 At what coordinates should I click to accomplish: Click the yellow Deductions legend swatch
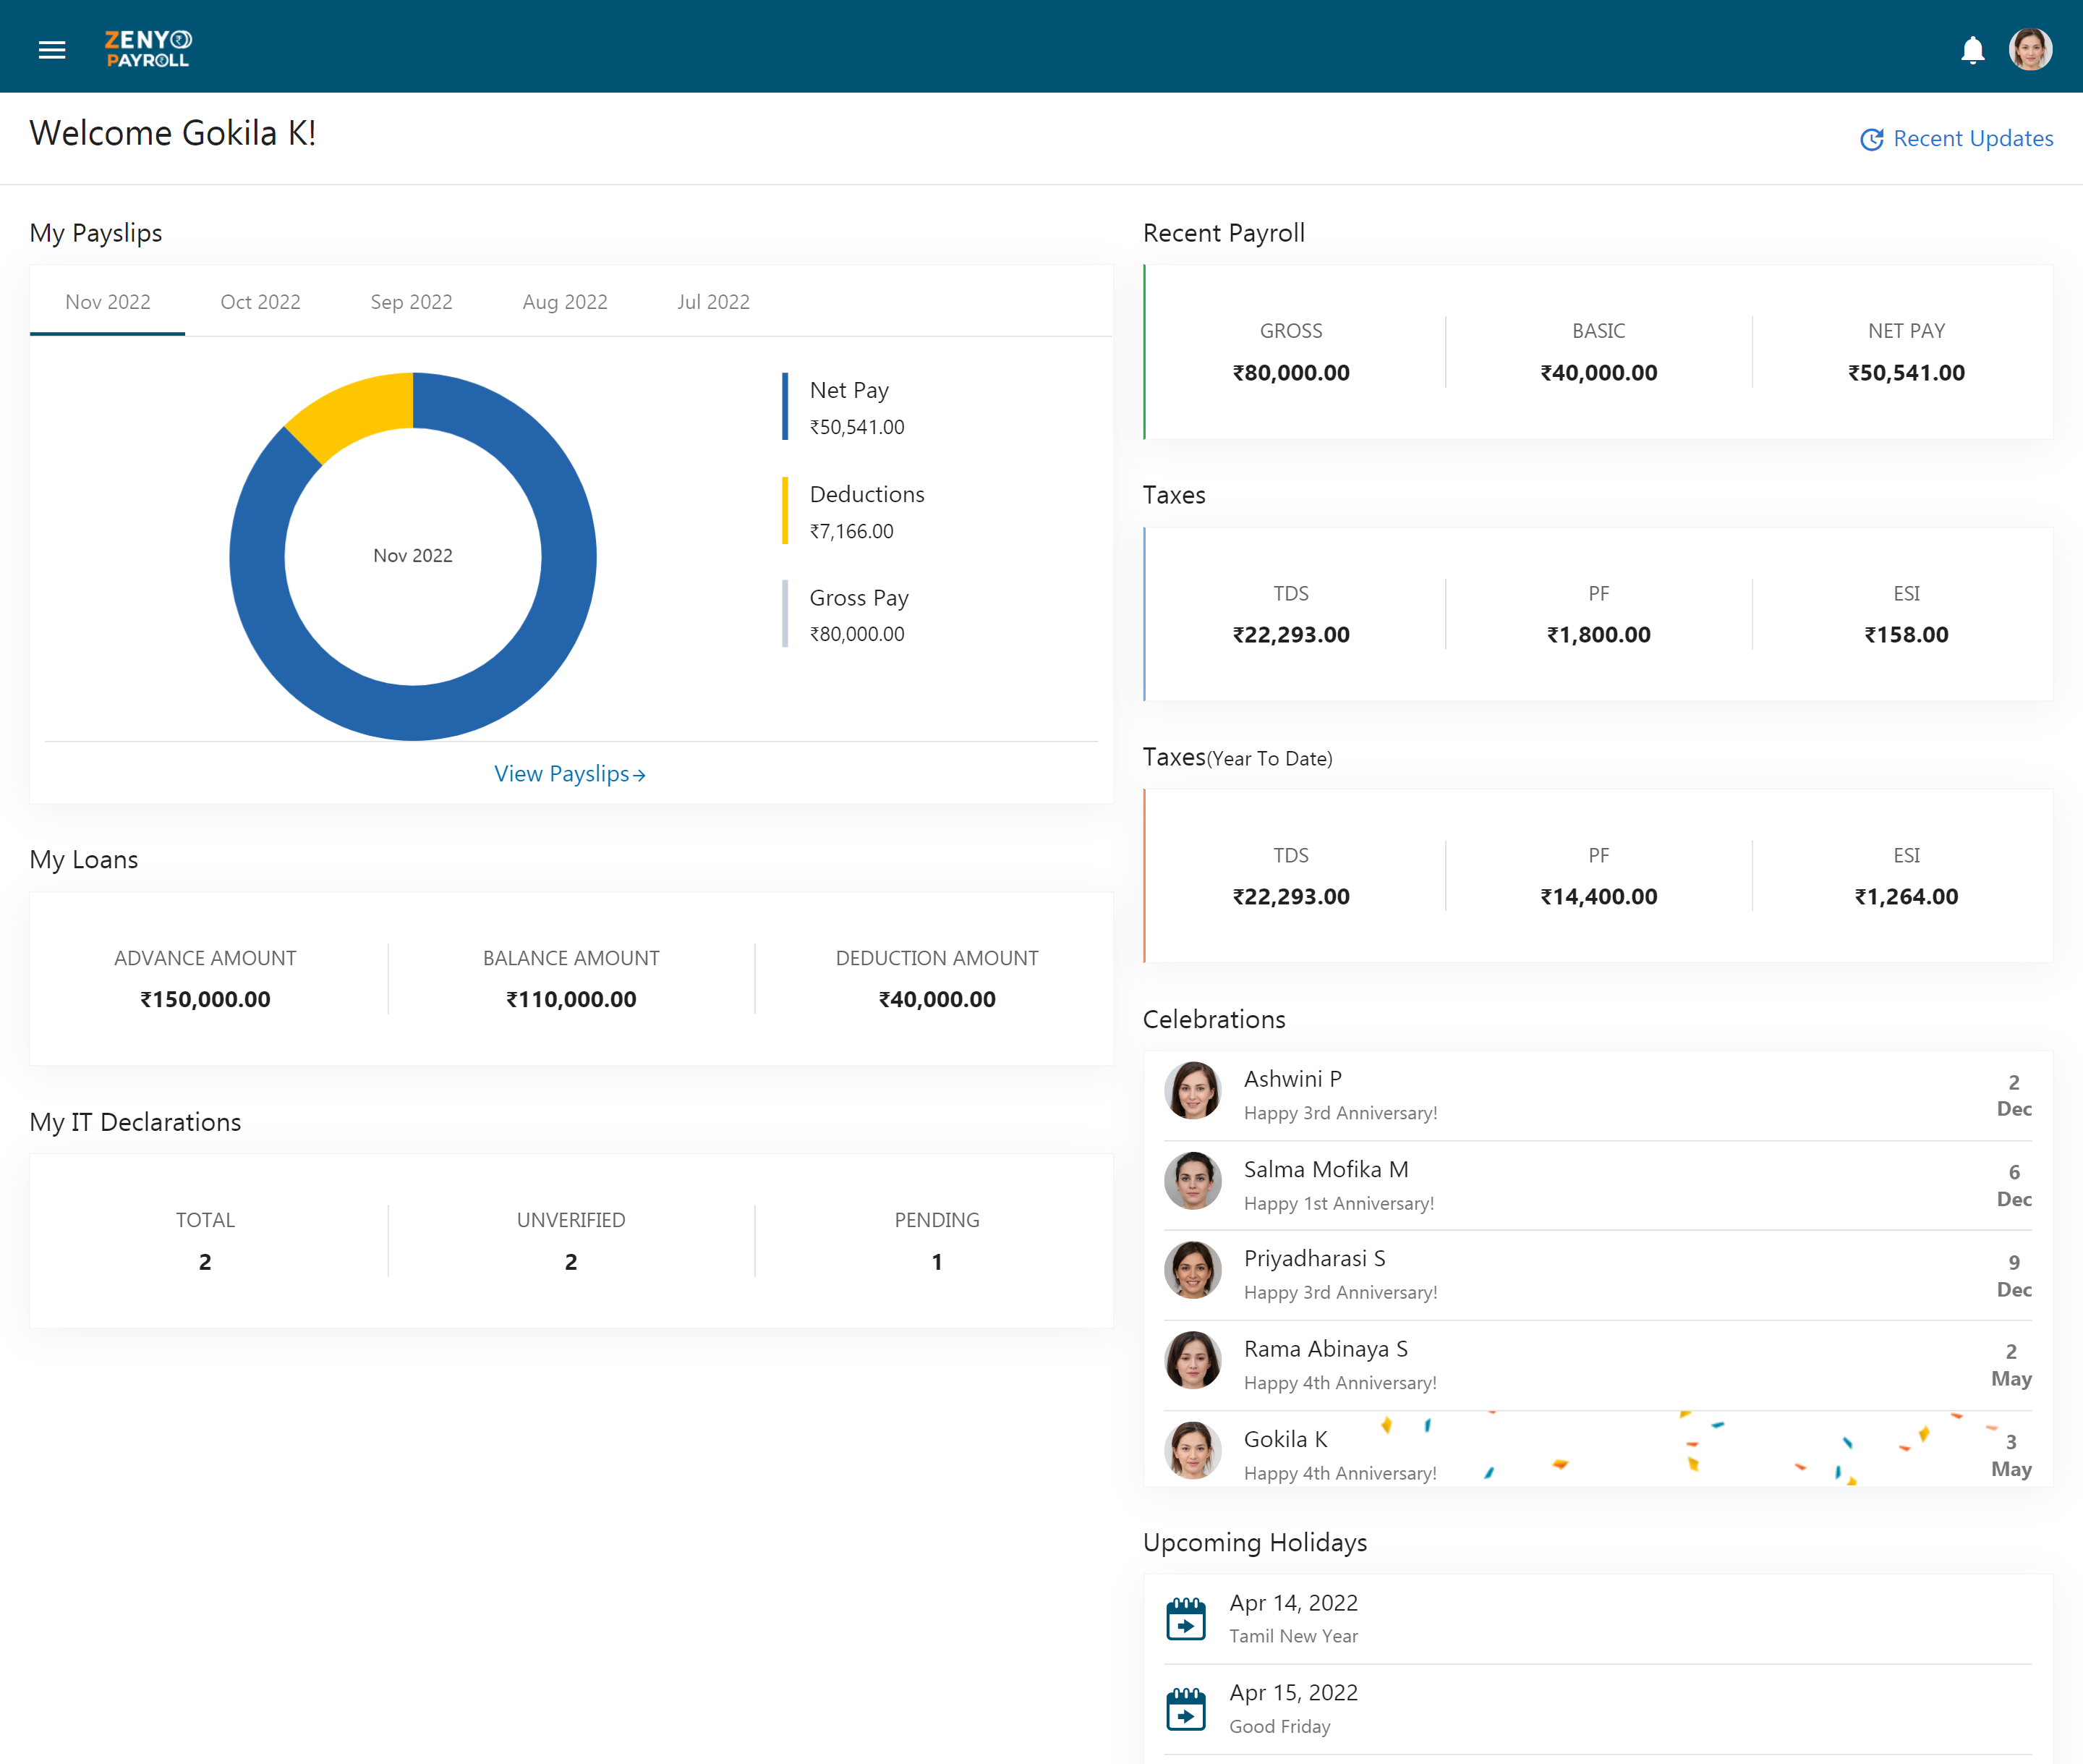pos(785,511)
